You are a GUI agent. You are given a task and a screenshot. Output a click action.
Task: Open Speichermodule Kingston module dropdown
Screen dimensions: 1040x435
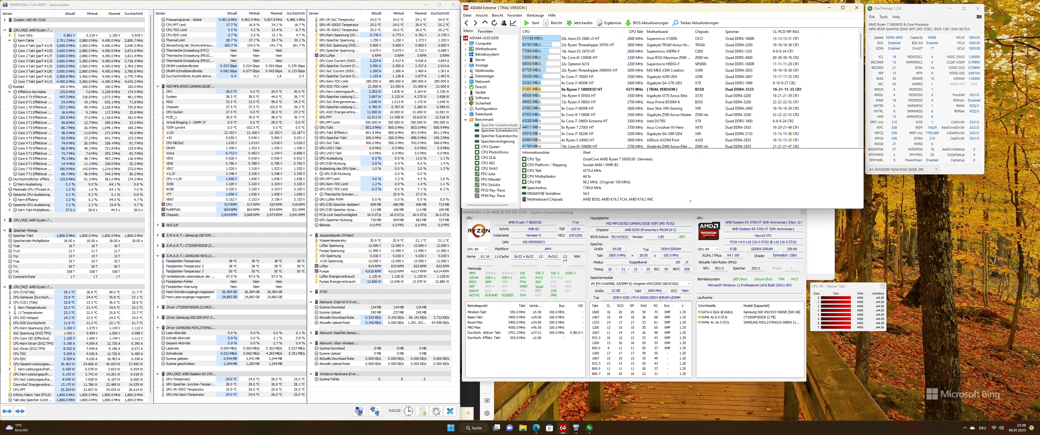[x=641, y=284]
